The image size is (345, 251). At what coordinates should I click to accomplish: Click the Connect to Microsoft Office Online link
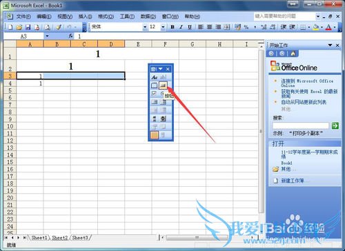307,83
